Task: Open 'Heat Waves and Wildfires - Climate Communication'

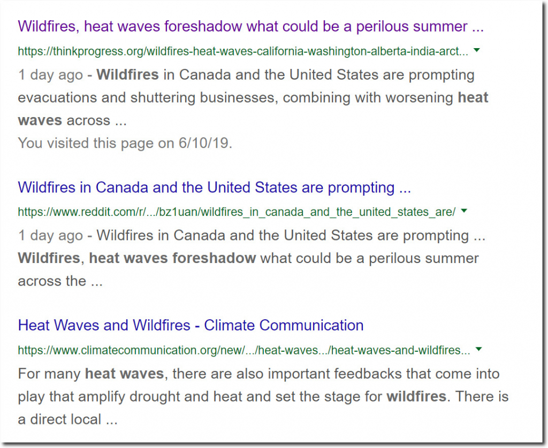Action: coord(191,326)
